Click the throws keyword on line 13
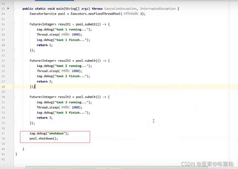Viewport: 238px width, 169px height. tap(97, 9)
